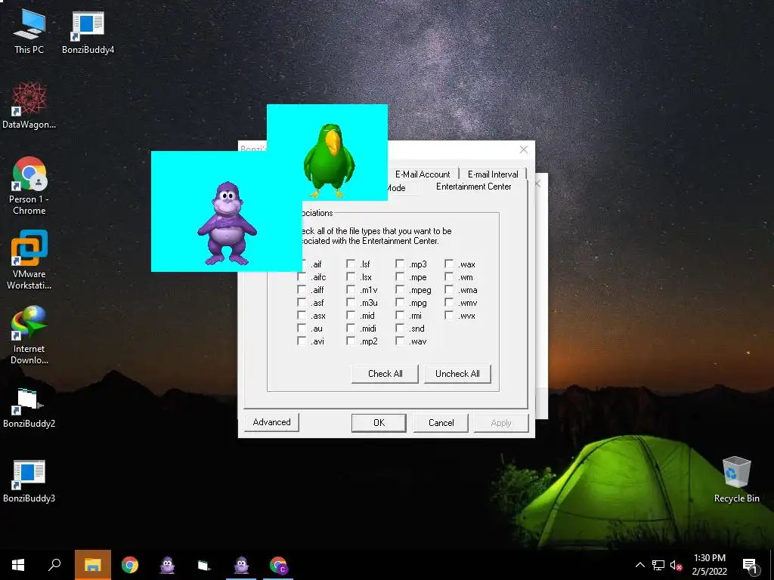The width and height of the screenshot is (774, 580).
Task: Switch to the E-Mail Account tab
Action: [x=423, y=174]
